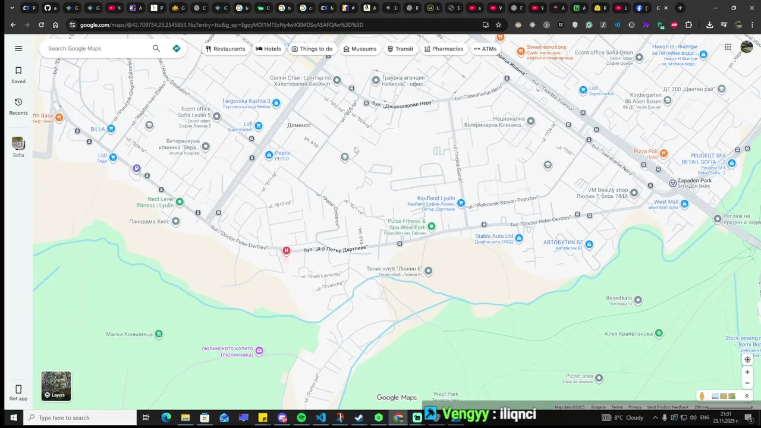
Task: Open Visual Studio Code from taskbar
Action: pos(320,418)
